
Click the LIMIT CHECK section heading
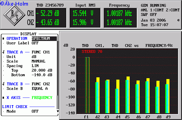15,107
